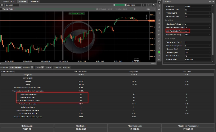Stop the backtest with the square stop button
Viewport: 216px width, 132px height.
click(x=149, y=5)
